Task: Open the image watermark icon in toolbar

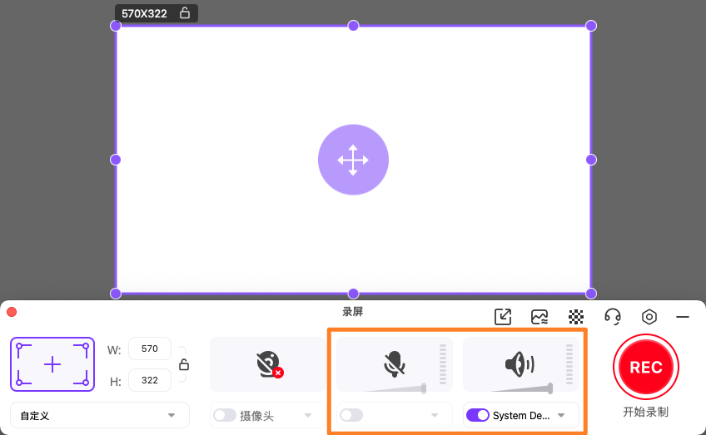Action: (x=539, y=317)
